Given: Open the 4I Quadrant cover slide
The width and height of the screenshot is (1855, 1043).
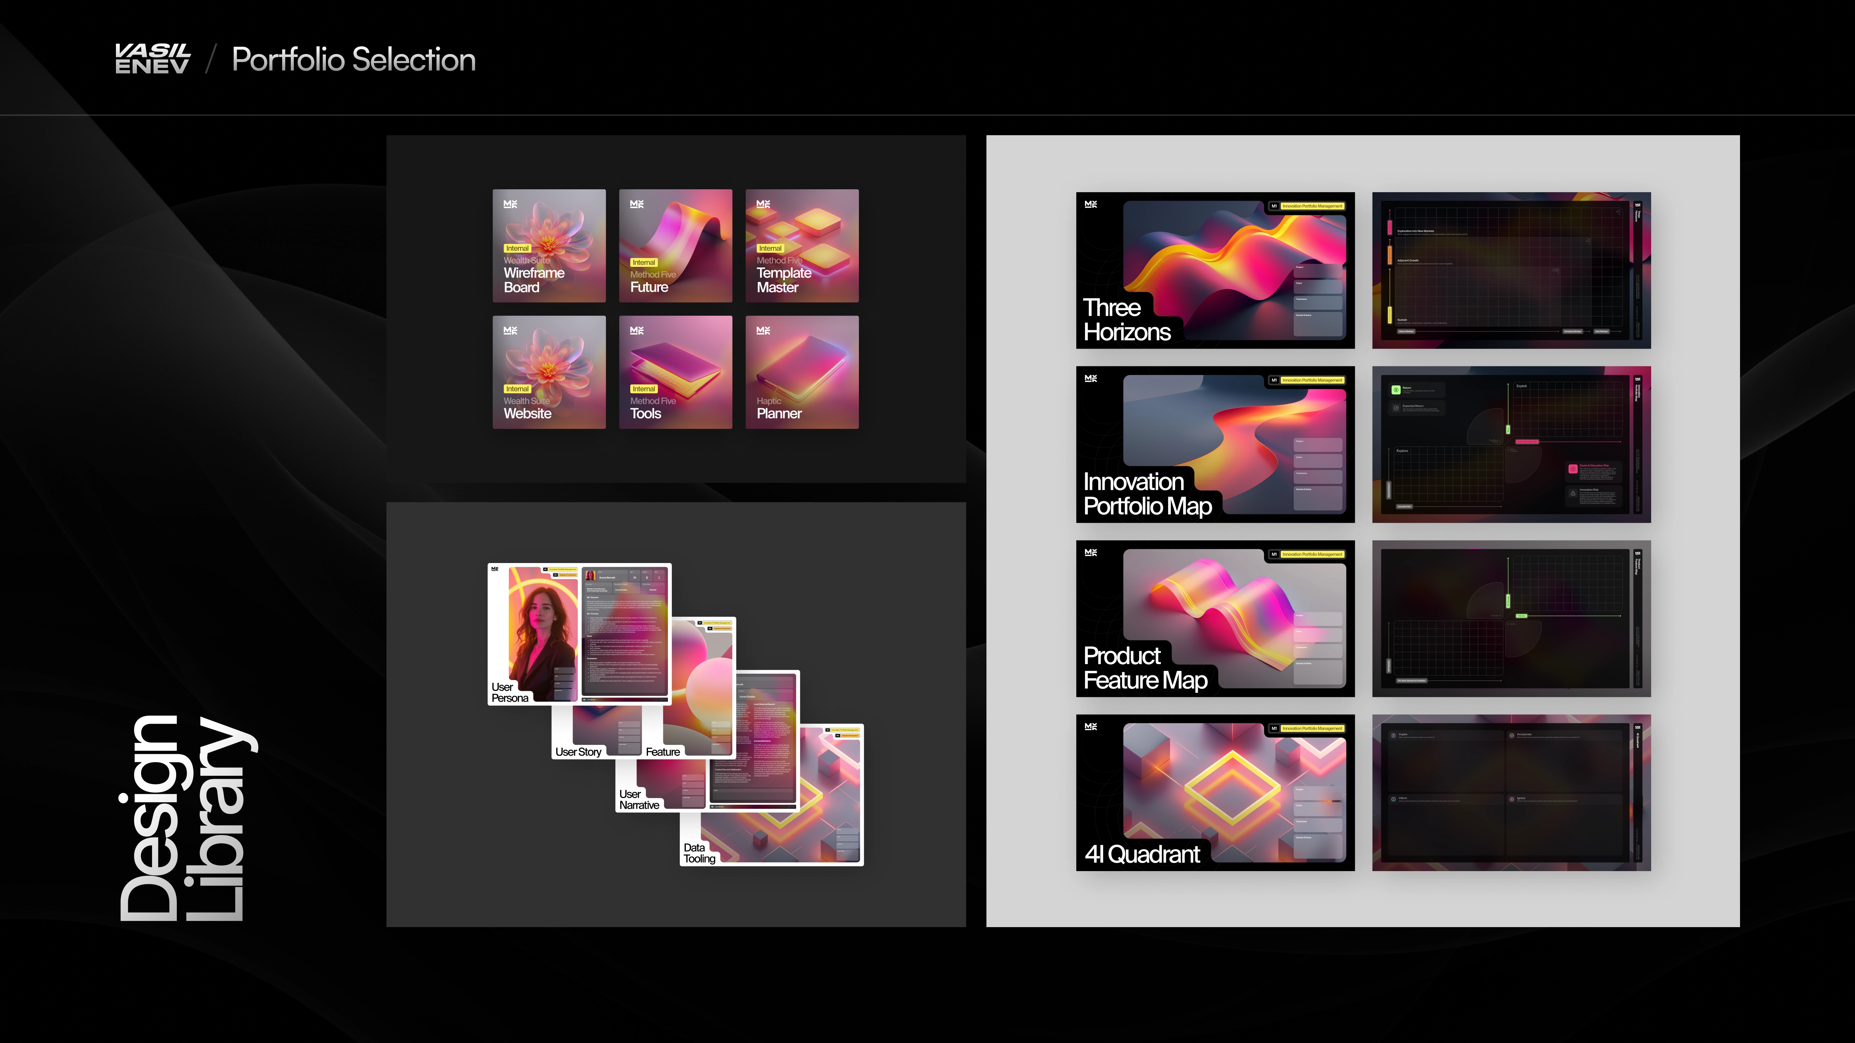Looking at the screenshot, I should point(1215,793).
